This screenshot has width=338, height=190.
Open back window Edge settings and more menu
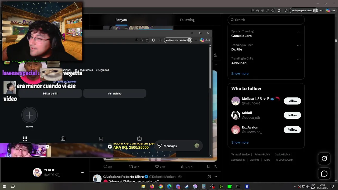[321, 11]
